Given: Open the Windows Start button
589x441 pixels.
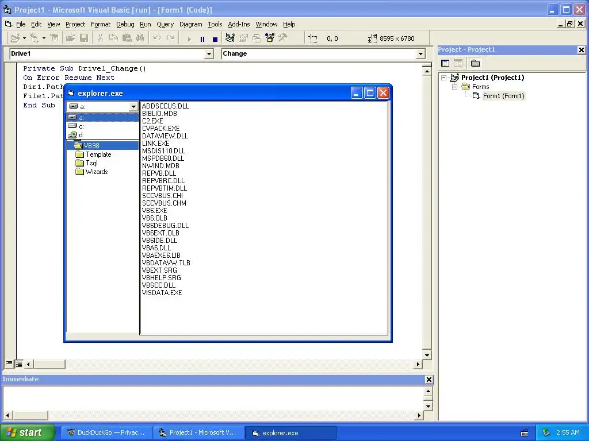Looking at the screenshot, I should (28, 432).
